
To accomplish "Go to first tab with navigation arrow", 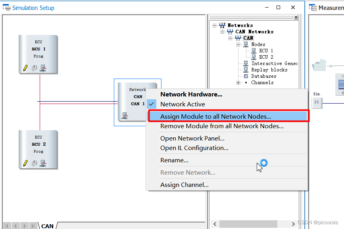I will (x=7, y=226).
